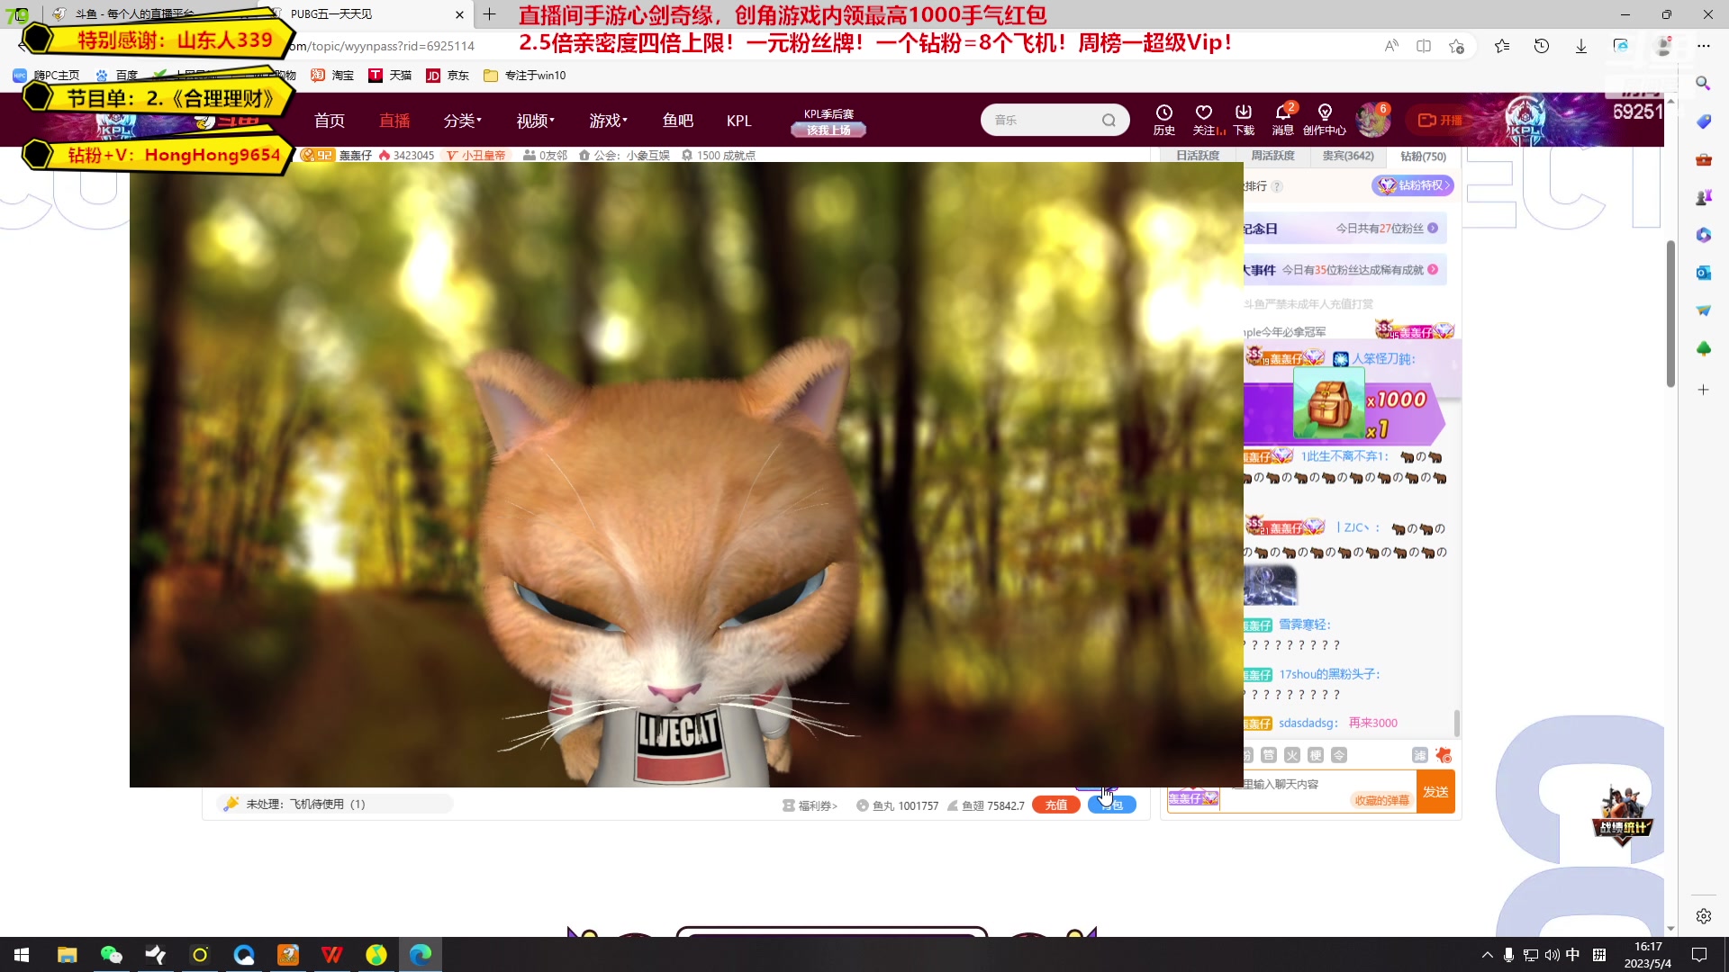The image size is (1729, 972).
Task: Open Edge favorites list icon
Action: tap(1502, 46)
